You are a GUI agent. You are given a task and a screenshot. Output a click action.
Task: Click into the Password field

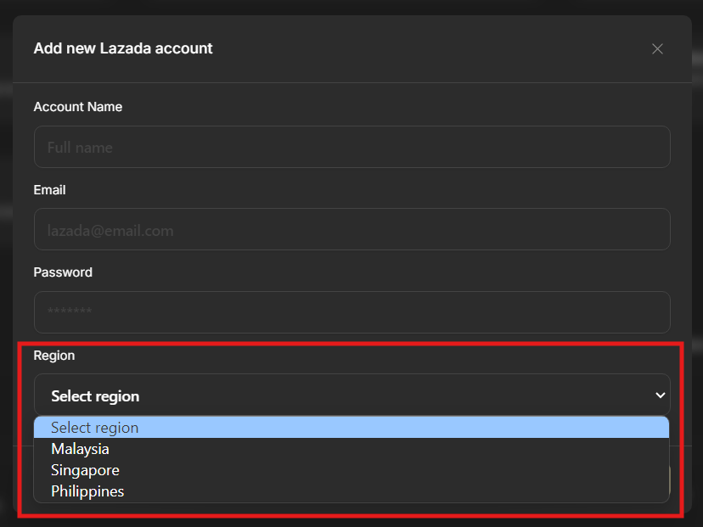(352, 312)
